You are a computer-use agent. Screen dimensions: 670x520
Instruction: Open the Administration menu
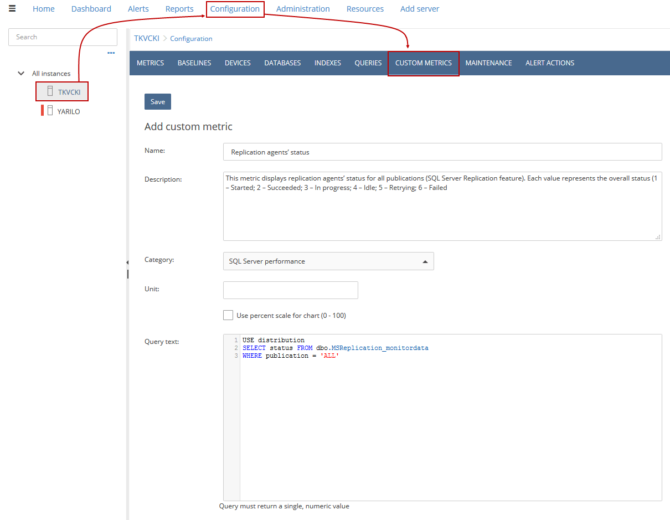pos(303,8)
